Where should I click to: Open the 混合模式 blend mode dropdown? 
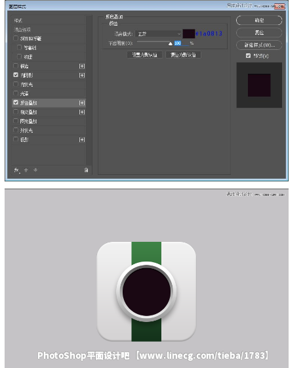coord(159,34)
